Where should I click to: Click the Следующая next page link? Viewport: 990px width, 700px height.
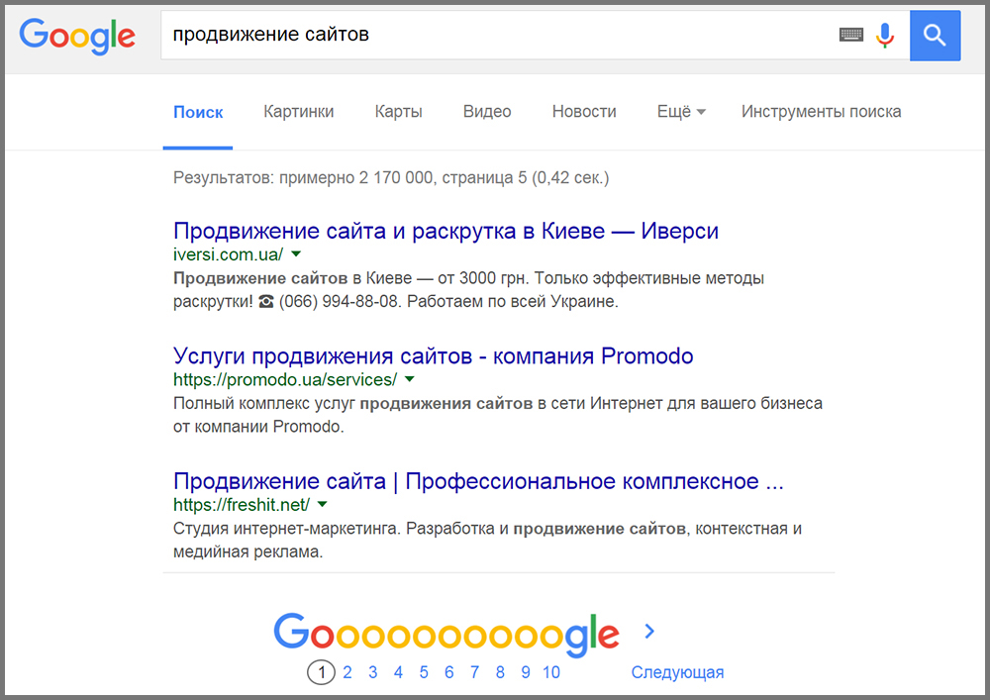(677, 672)
